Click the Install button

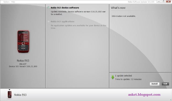pyautogui.click(x=155, y=84)
